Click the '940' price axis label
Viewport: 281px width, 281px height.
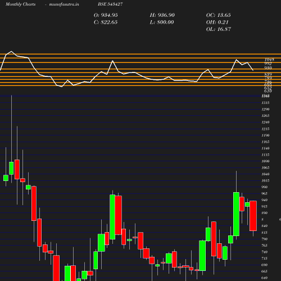point(265,200)
